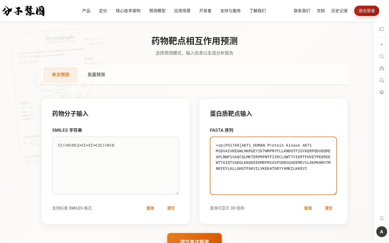Switch to the 批量预测 tab
This screenshot has width=389, height=243.
[x=96, y=75]
